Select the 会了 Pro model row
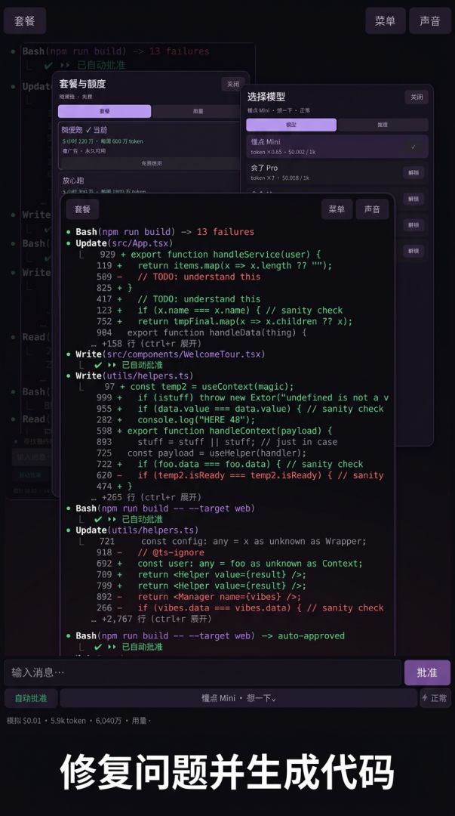The image size is (455, 816). (x=337, y=172)
